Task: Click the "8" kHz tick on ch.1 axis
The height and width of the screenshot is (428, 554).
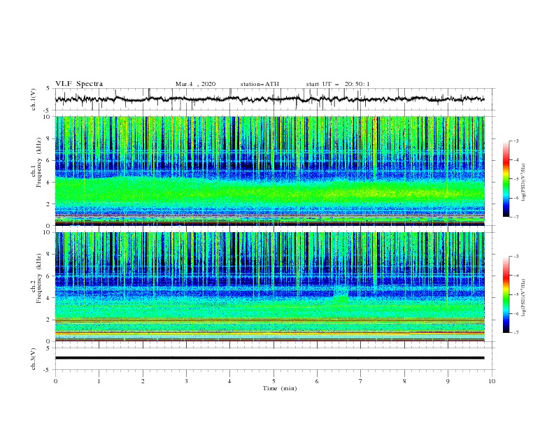Action: [x=49, y=138]
